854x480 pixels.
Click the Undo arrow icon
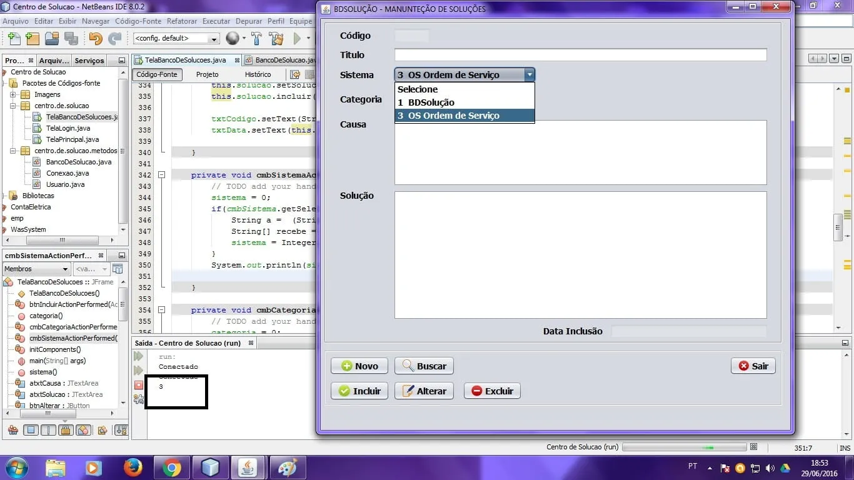(x=95, y=39)
